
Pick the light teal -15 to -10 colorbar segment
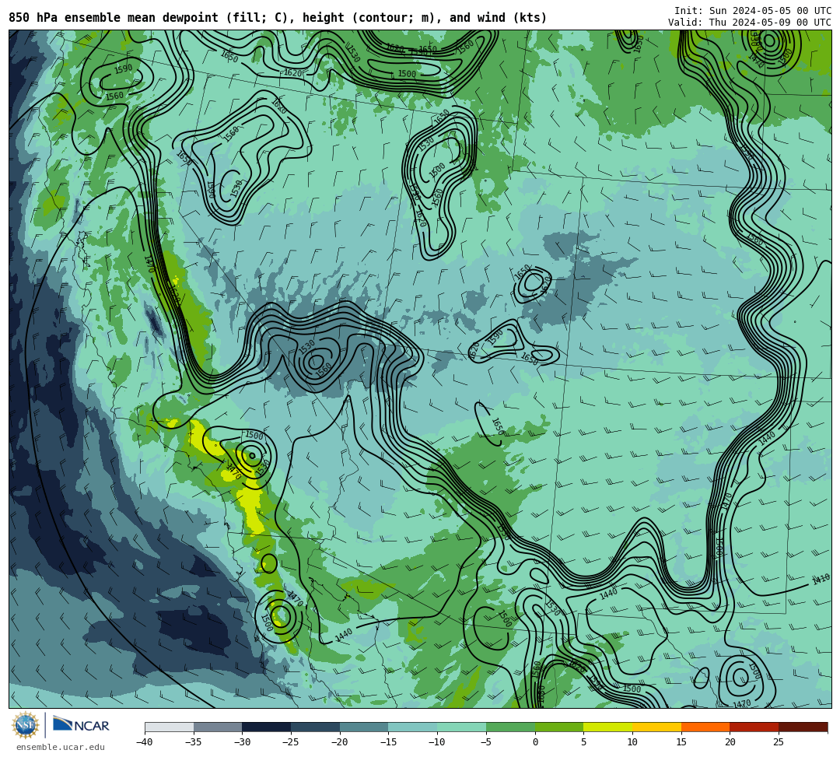coord(413,727)
